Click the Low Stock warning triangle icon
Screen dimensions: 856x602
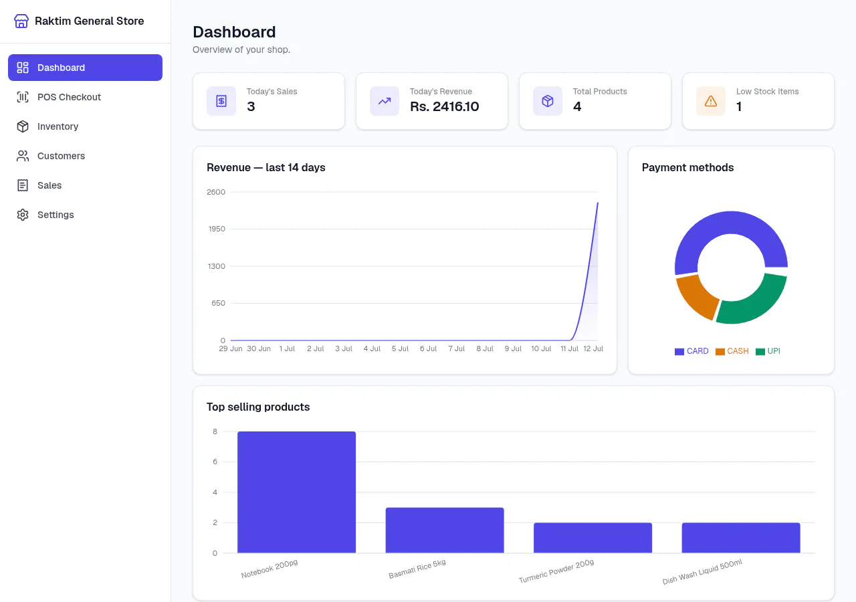[711, 101]
